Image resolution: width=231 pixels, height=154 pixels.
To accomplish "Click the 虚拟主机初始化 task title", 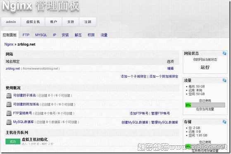I will (x=35, y=140).
